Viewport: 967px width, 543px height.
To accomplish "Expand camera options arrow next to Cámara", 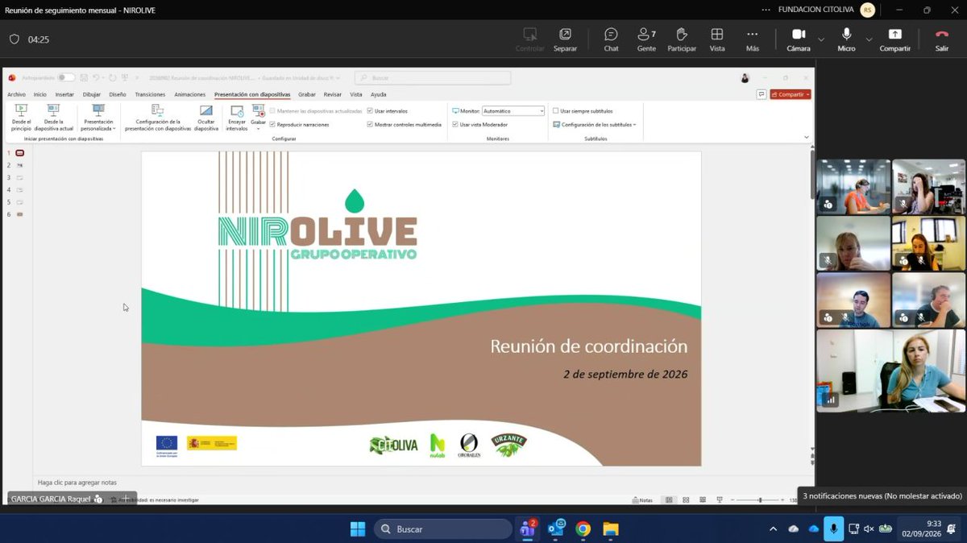I will pyautogui.click(x=821, y=39).
